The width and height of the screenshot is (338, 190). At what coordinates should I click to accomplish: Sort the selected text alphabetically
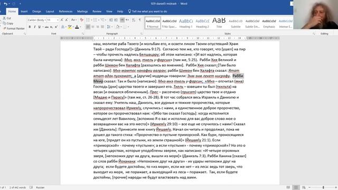pos(134,20)
